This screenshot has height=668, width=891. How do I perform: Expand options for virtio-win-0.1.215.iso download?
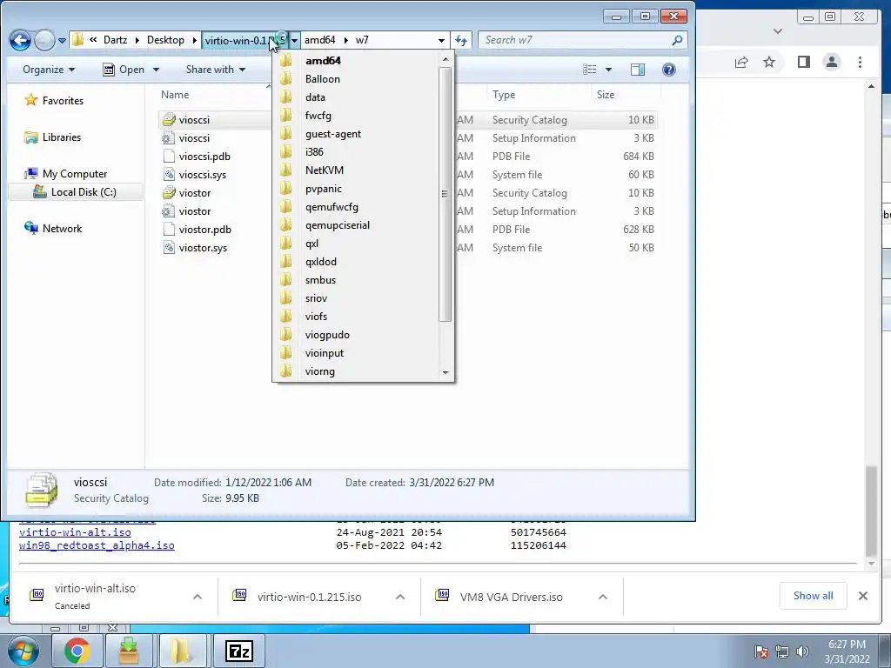coord(400,597)
